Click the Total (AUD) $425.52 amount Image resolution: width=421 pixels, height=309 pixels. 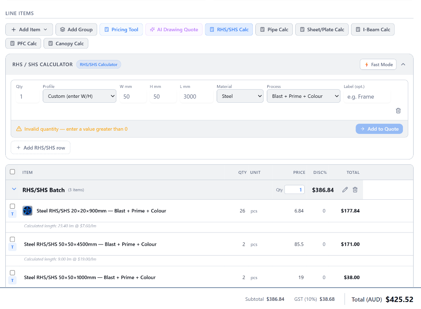coord(399,299)
